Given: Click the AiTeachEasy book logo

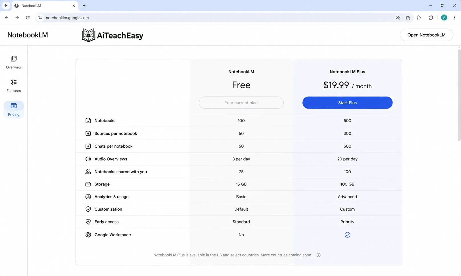Looking at the screenshot, I should click(88, 35).
